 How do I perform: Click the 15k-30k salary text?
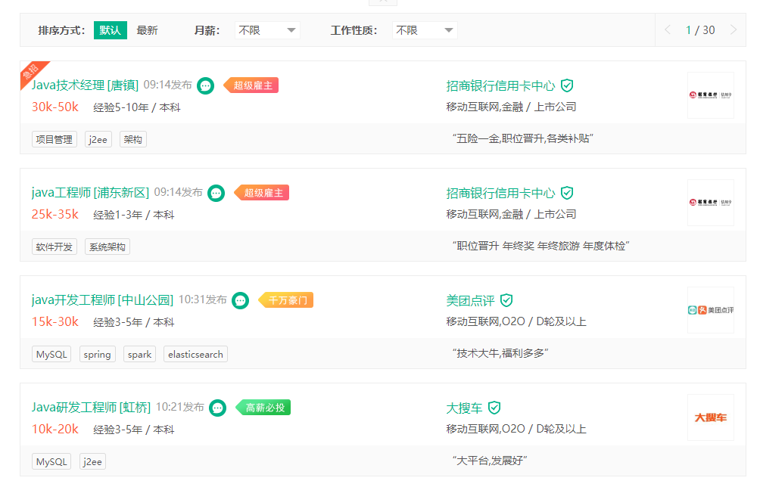[55, 322]
